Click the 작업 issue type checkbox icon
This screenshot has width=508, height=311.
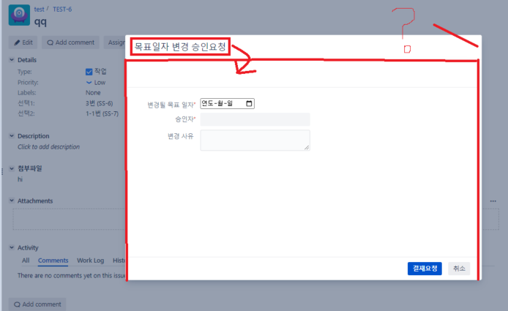click(x=89, y=72)
